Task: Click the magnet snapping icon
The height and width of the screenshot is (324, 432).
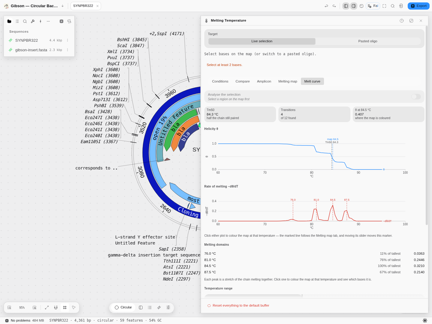Action: [56, 307]
